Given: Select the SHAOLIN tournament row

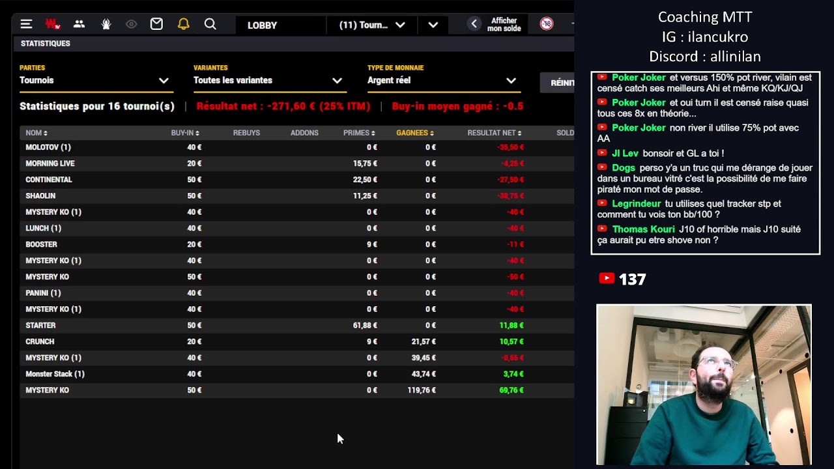Looking at the screenshot, I should tap(296, 196).
